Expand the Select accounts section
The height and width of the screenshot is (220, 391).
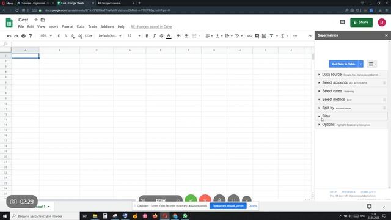coord(352,83)
